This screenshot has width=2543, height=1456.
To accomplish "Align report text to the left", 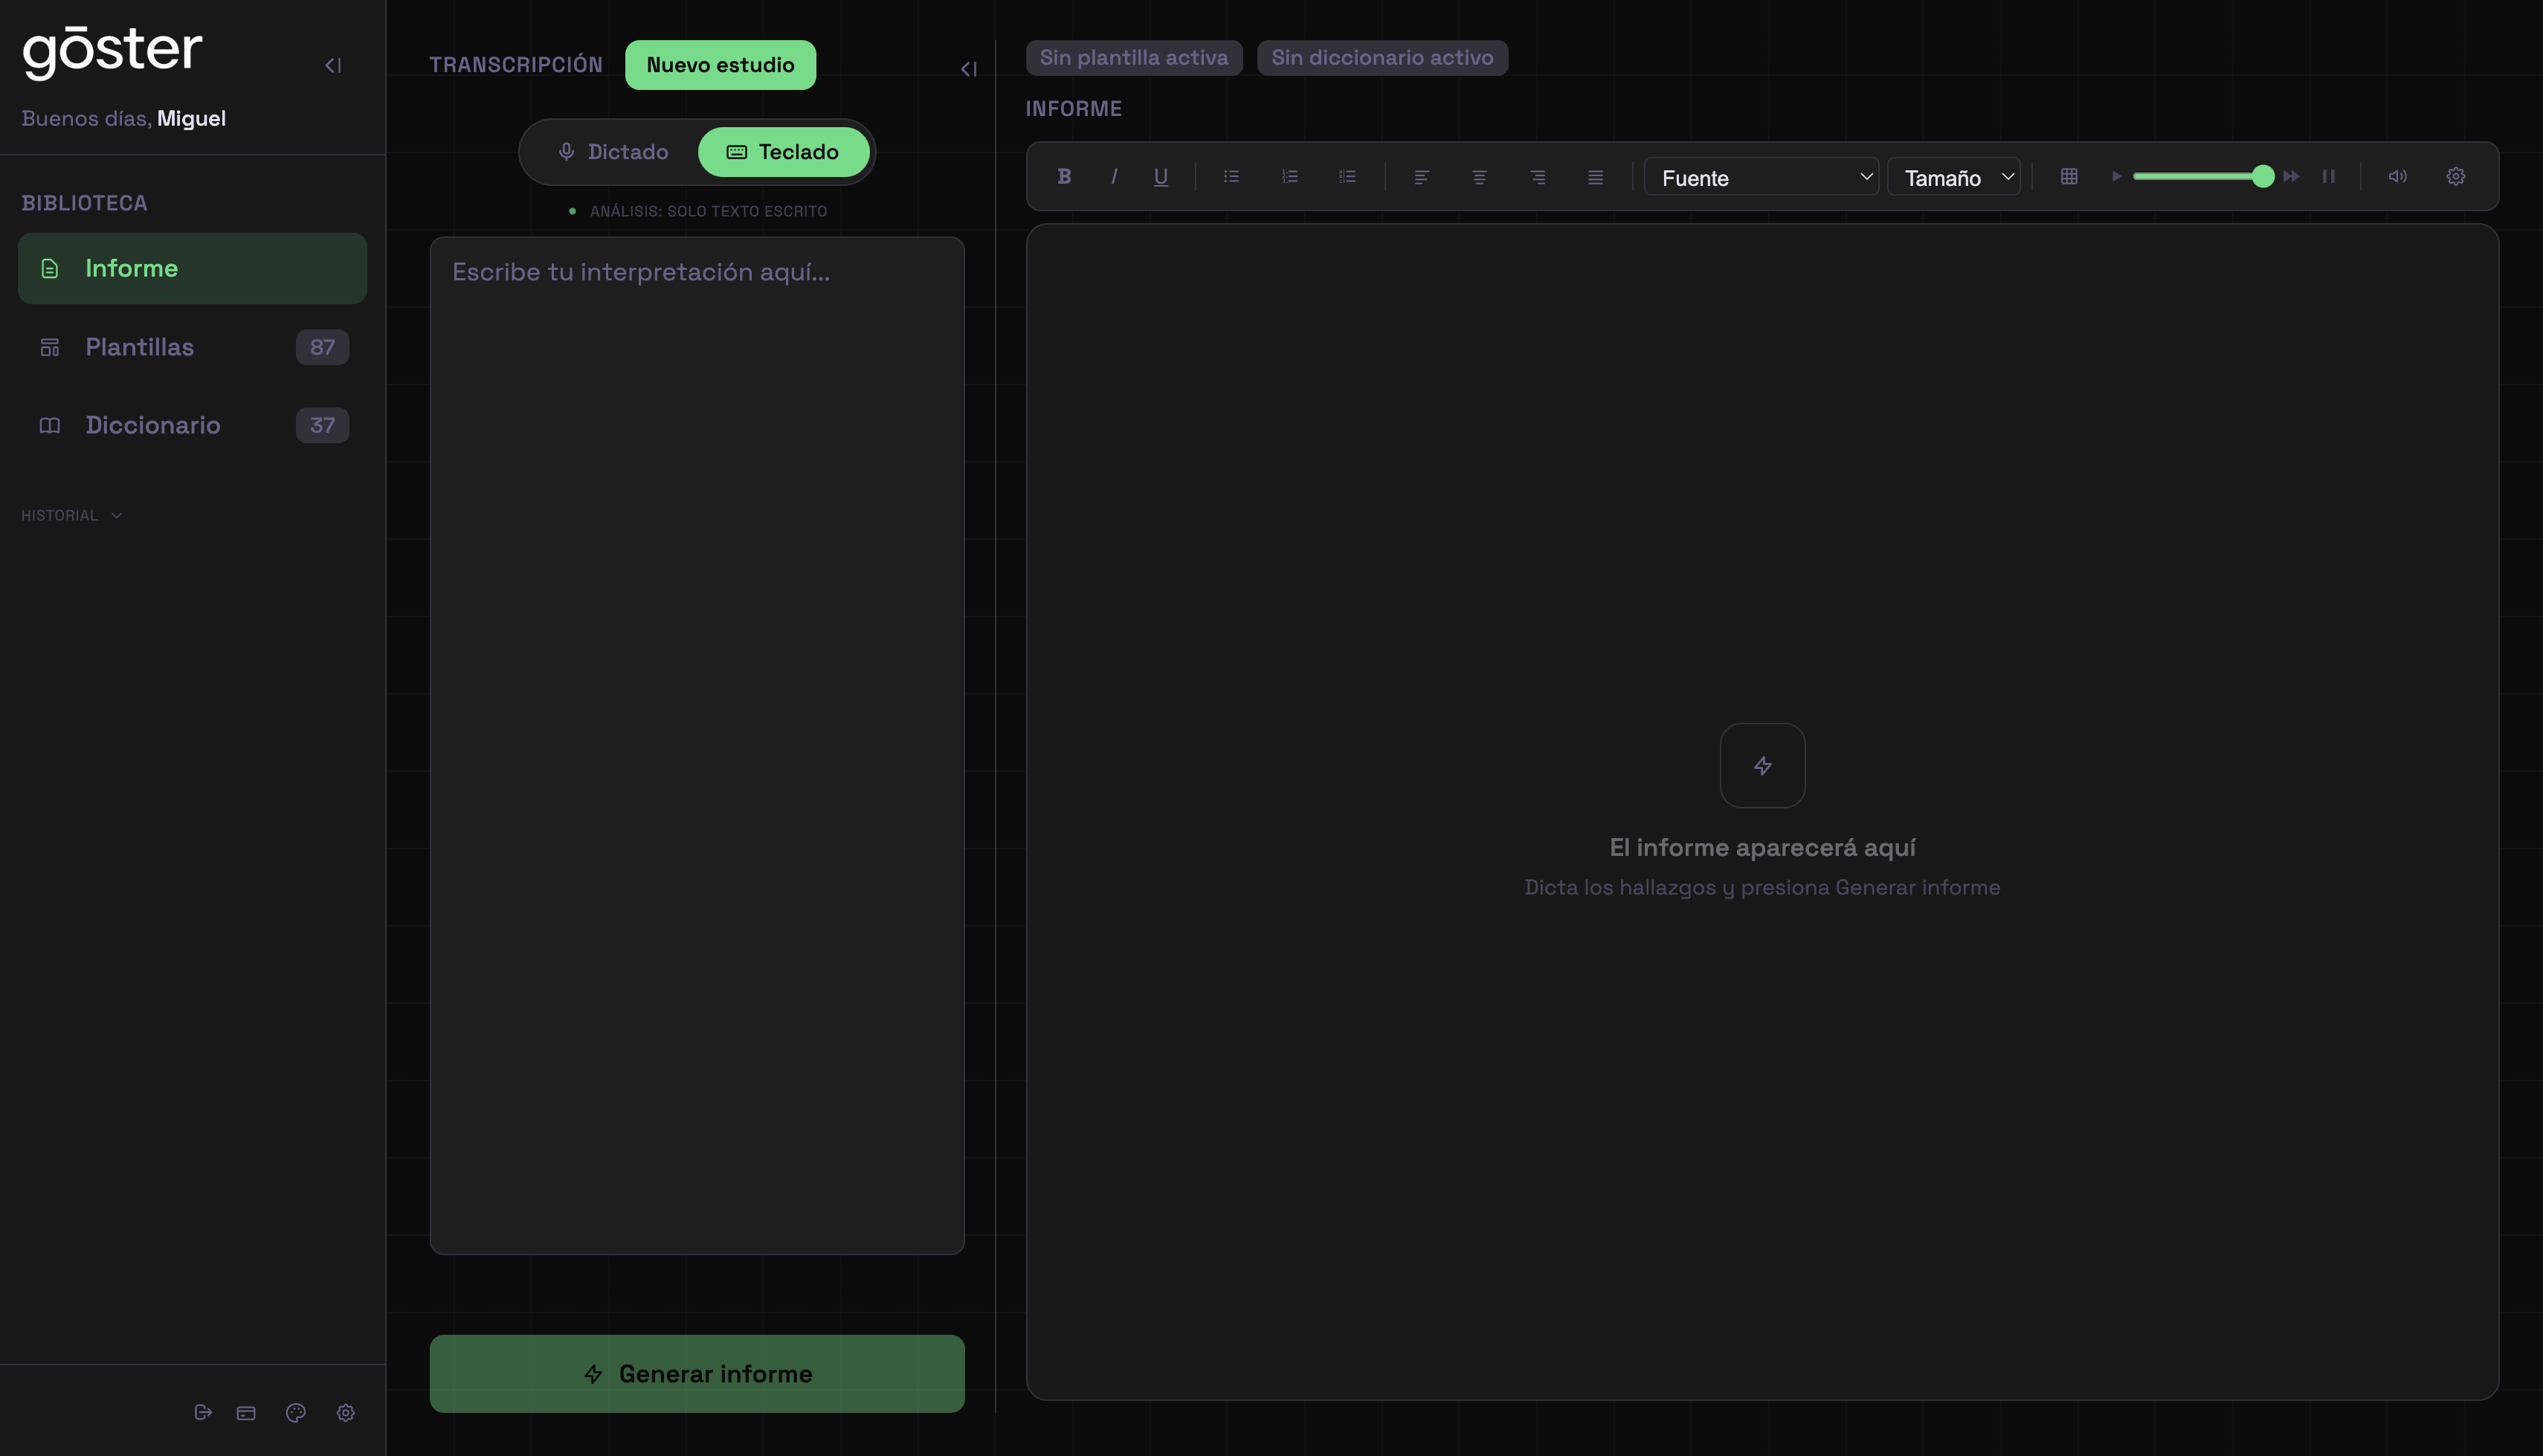I will (1422, 176).
